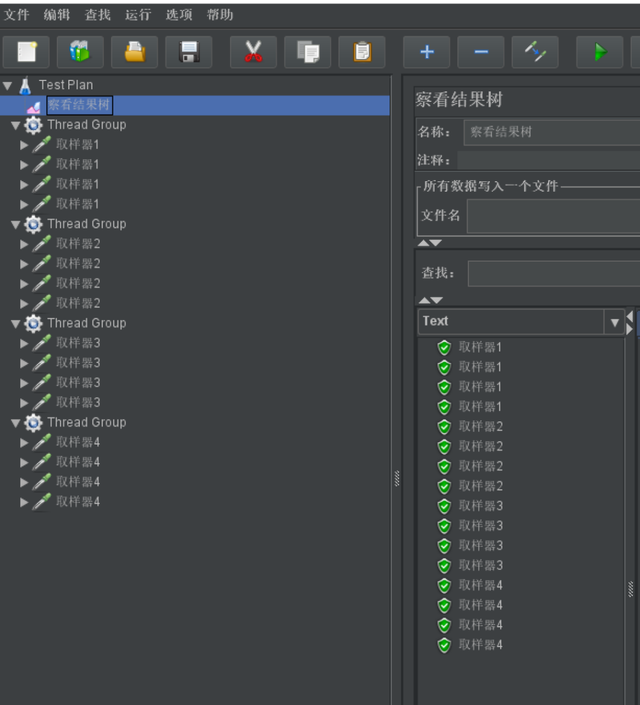The width and height of the screenshot is (640, 705).
Task: Select 察看结果树 in the test plan tree
Action: pyautogui.click(x=79, y=105)
